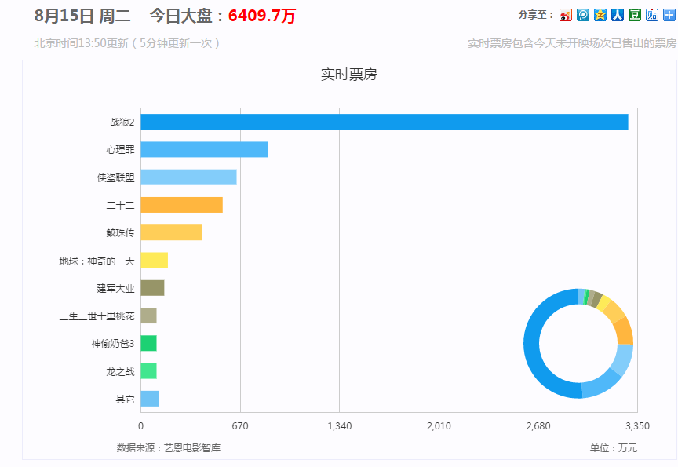Click the 地球：神奇的一天 label
This screenshot has height=467, width=678.
[x=97, y=261]
